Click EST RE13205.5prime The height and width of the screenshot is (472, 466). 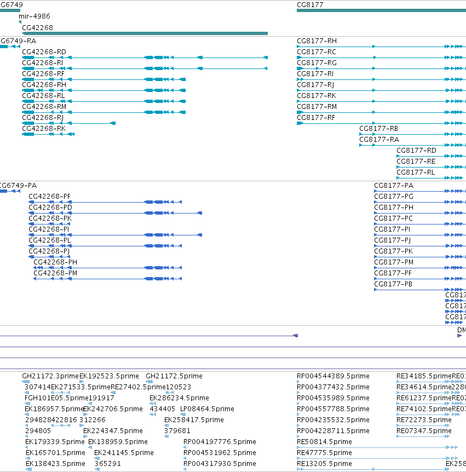pos(324,464)
